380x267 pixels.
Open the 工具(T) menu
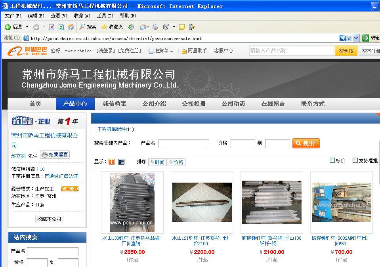pyautogui.click(x=105, y=16)
